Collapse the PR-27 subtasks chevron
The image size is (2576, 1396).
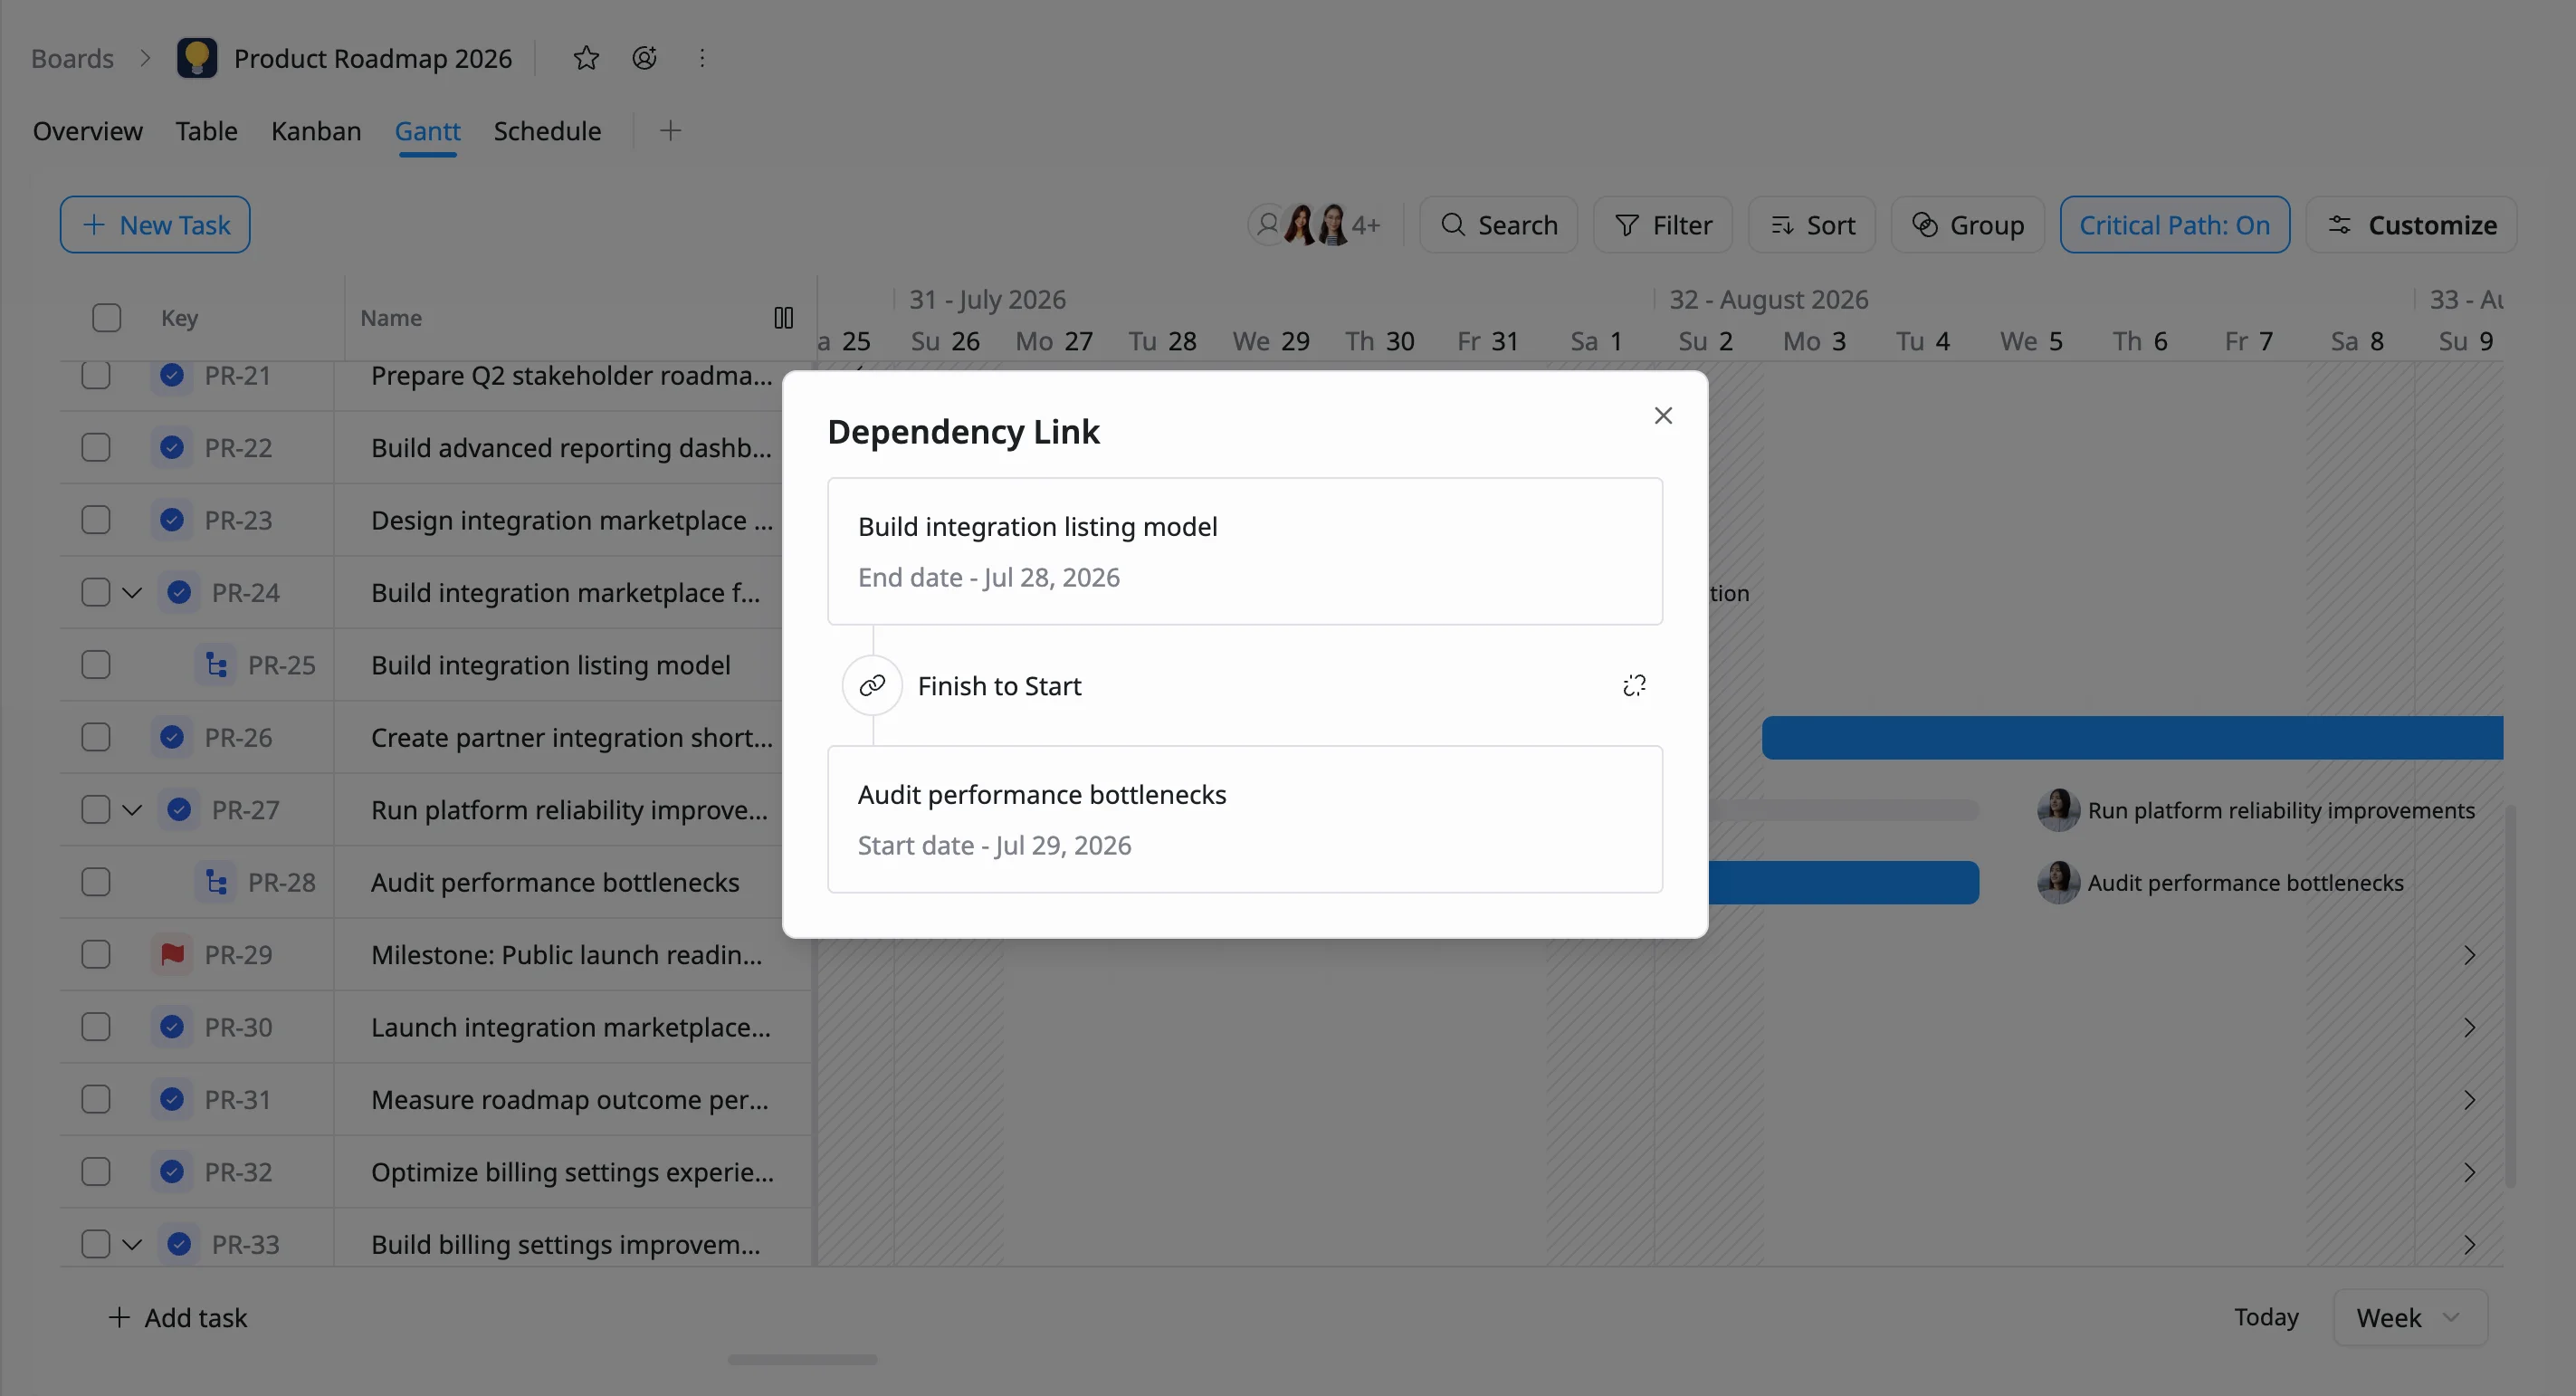tap(132, 810)
